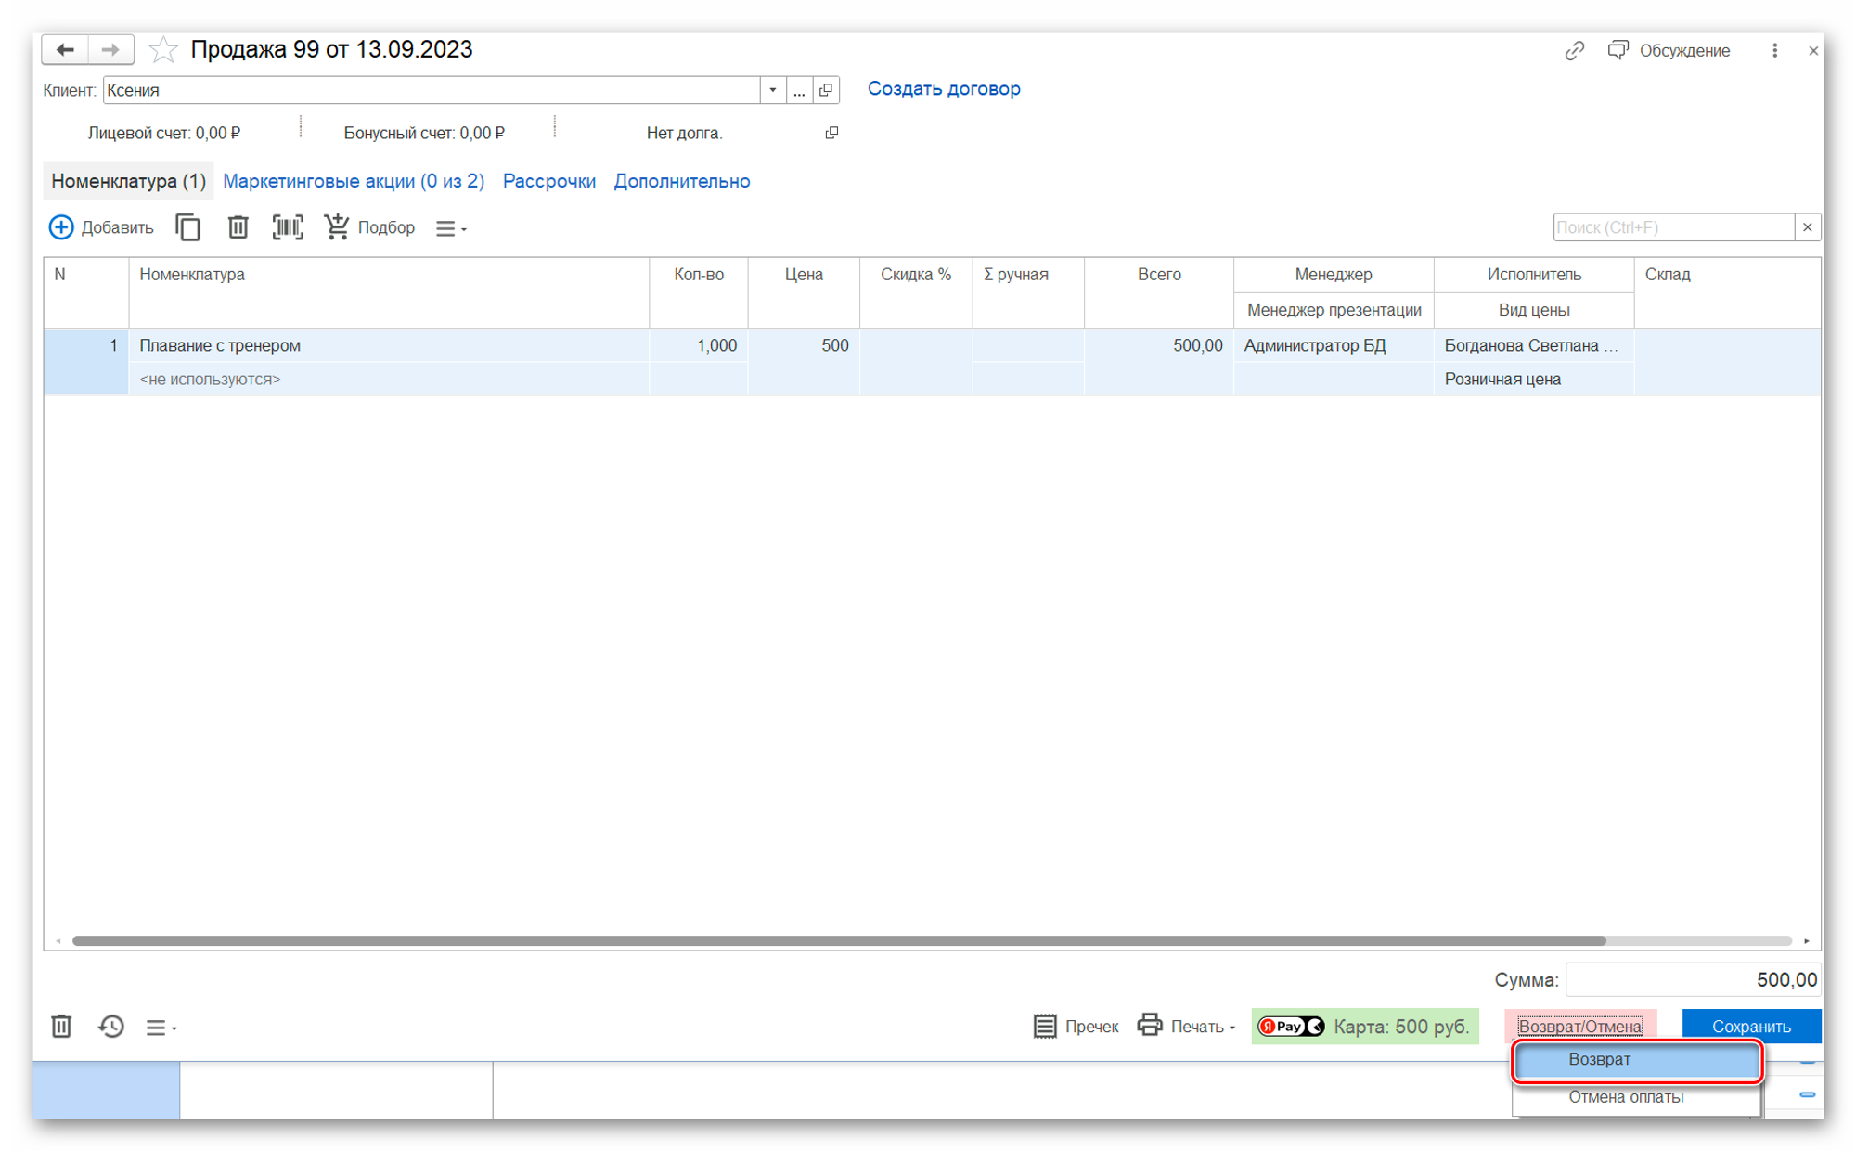1856x1151 pixels.
Task: Open change history clock icon
Action: [111, 1027]
